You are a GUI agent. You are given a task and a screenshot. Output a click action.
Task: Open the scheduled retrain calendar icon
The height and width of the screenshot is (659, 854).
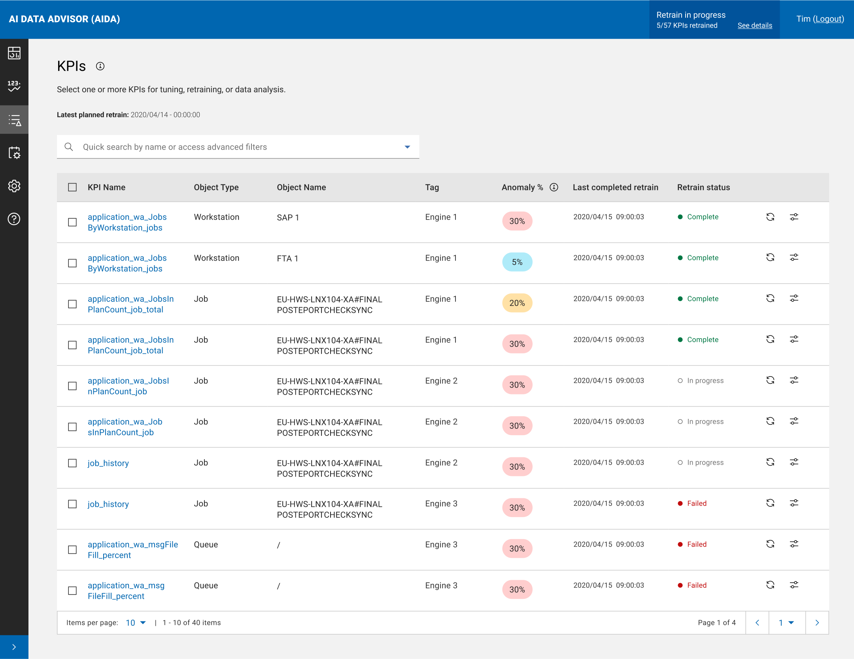click(x=14, y=153)
